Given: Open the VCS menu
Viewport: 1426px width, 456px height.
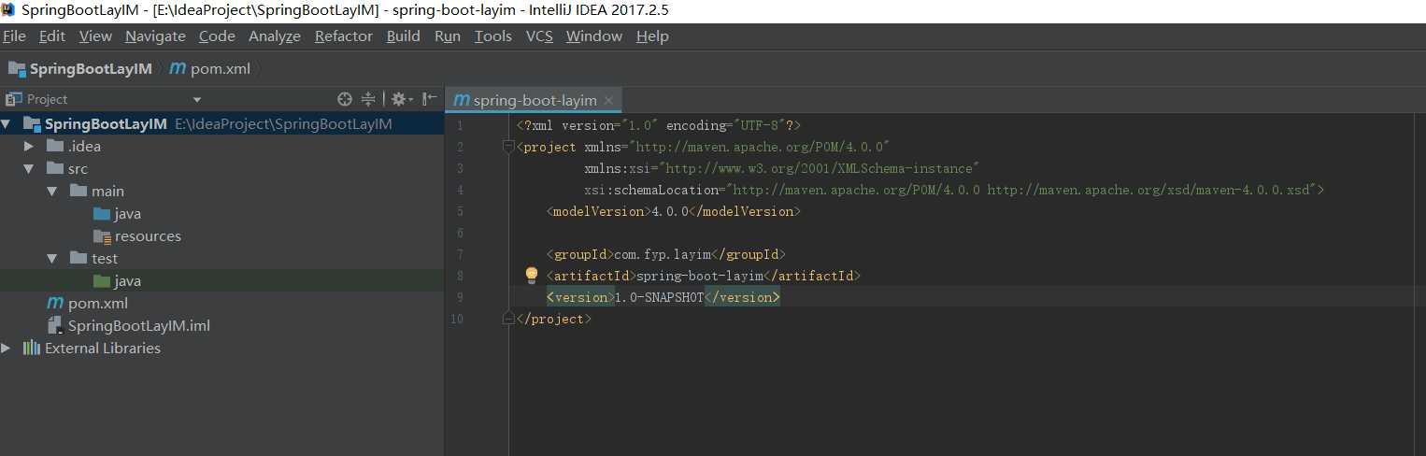Looking at the screenshot, I should (x=539, y=36).
